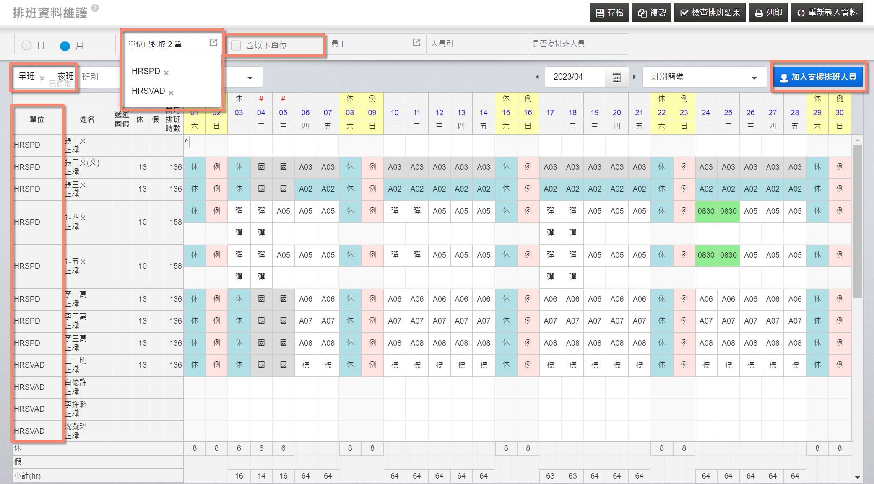
Task: Click the help question mark icon
Action: pyautogui.click(x=95, y=8)
